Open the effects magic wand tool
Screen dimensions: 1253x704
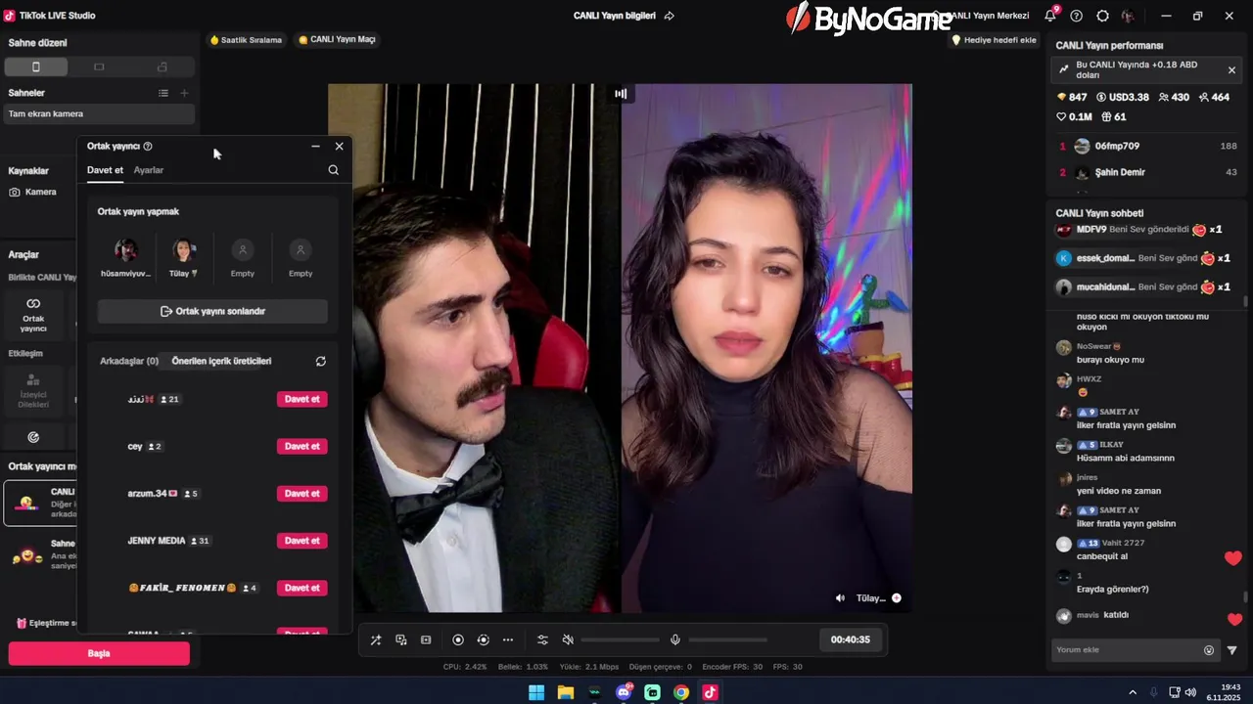376,639
